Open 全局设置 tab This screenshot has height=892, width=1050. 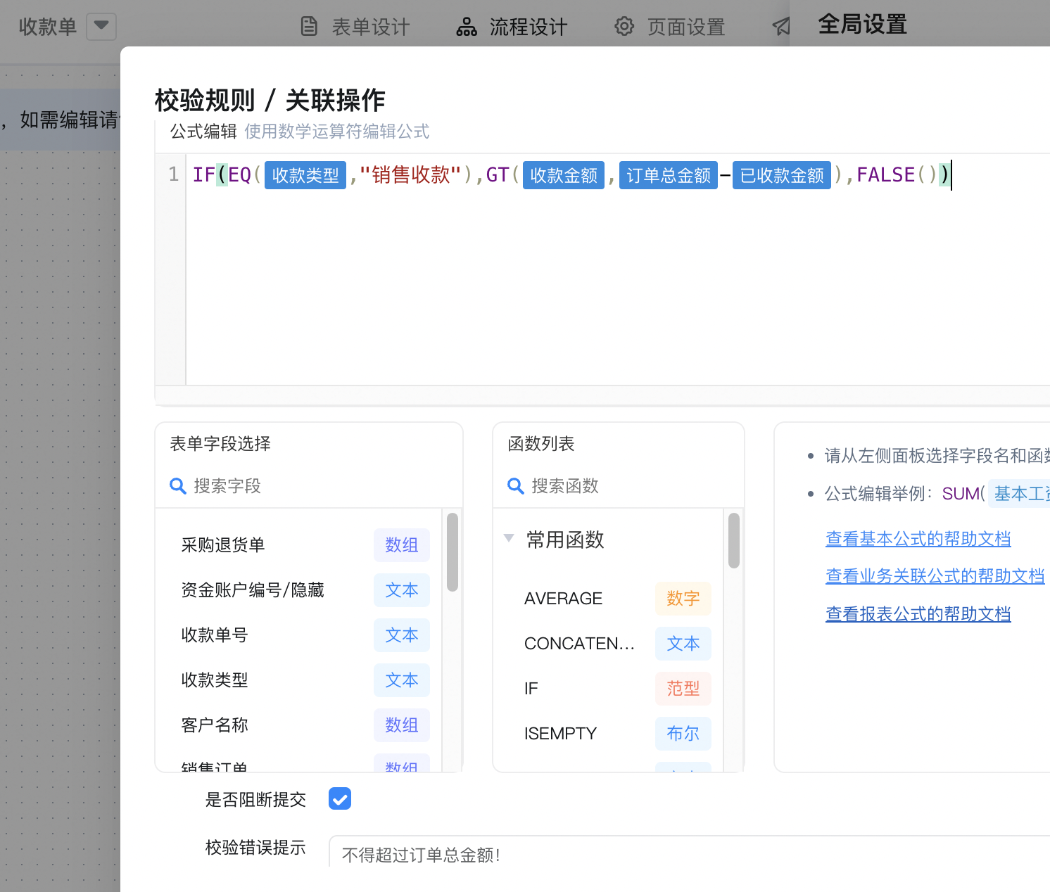pyautogui.click(x=862, y=25)
